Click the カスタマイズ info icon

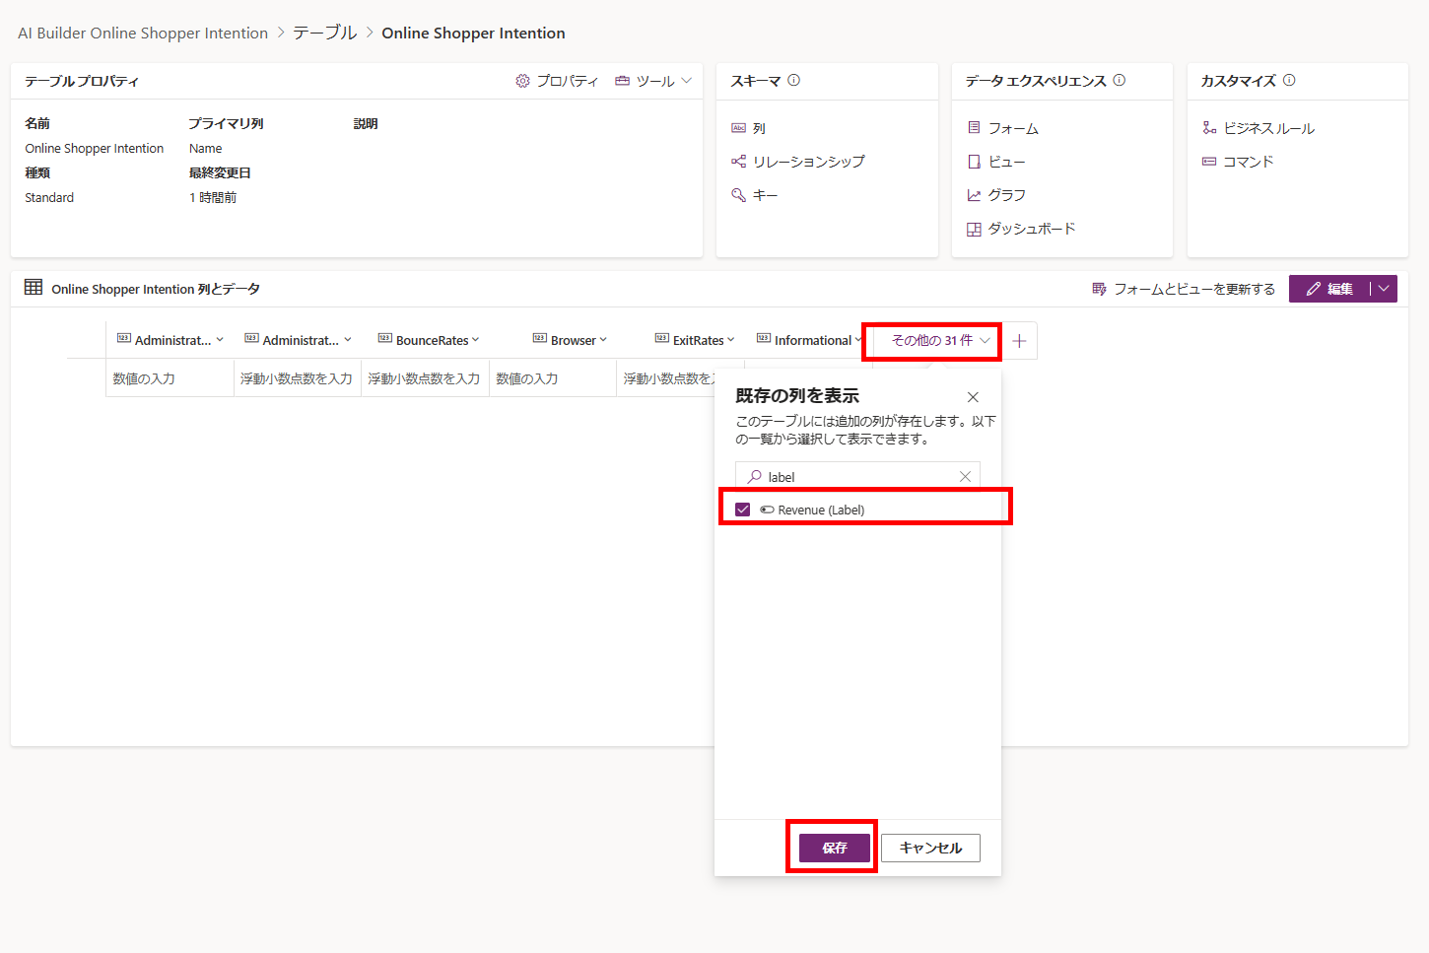[x=1289, y=81]
